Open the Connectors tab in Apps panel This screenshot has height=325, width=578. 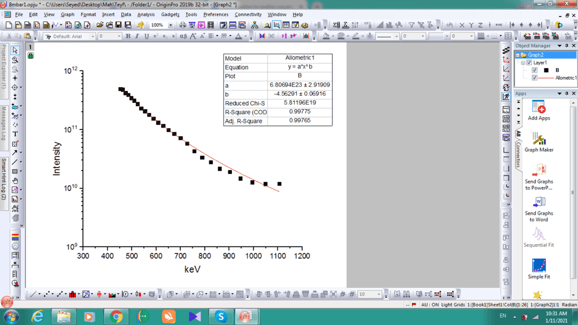(518, 155)
